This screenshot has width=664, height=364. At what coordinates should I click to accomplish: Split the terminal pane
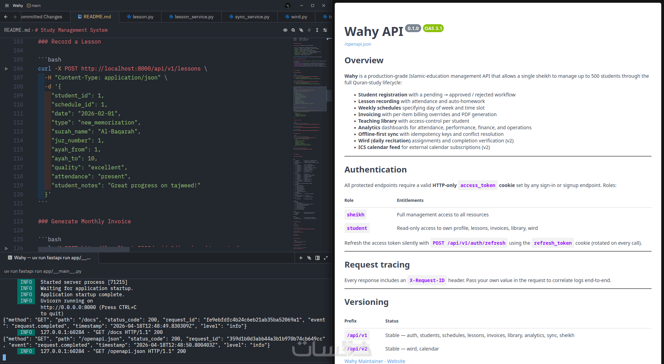click(x=317, y=258)
